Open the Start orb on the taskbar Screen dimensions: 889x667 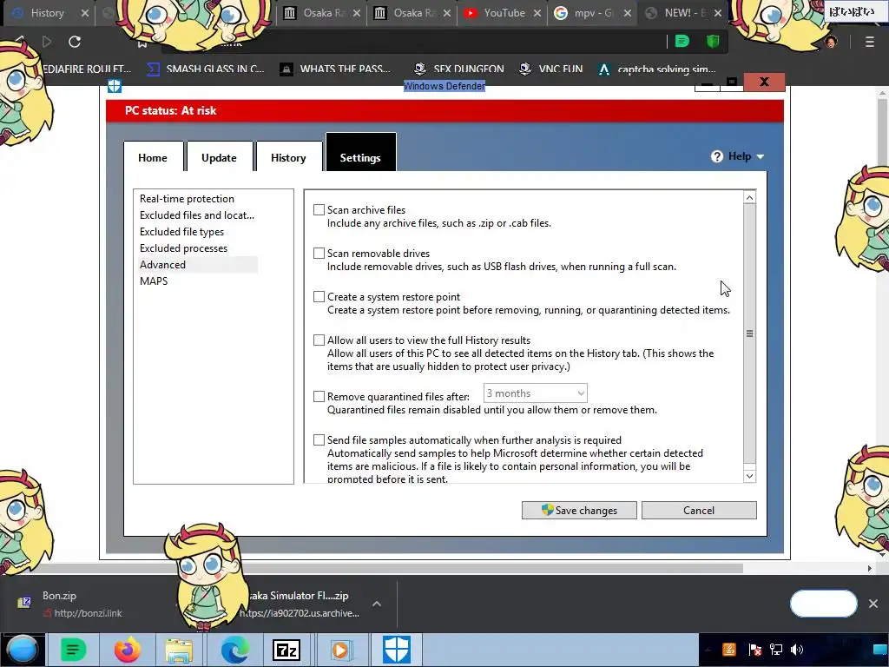(23, 650)
